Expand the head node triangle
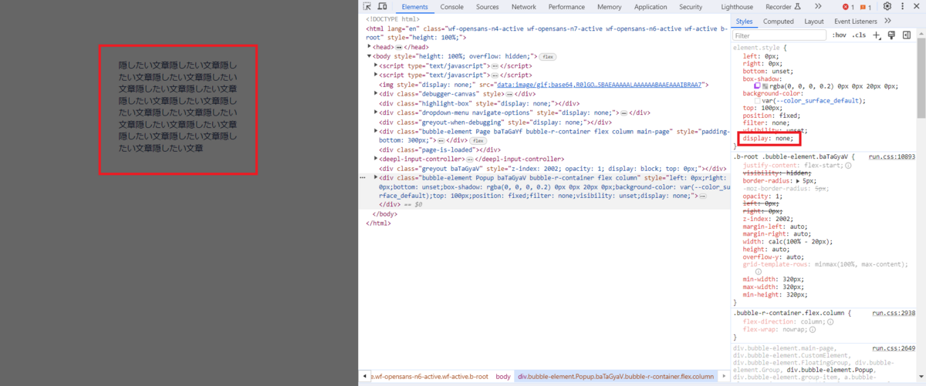Screen dimensions: 926x386 click(370, 47)
